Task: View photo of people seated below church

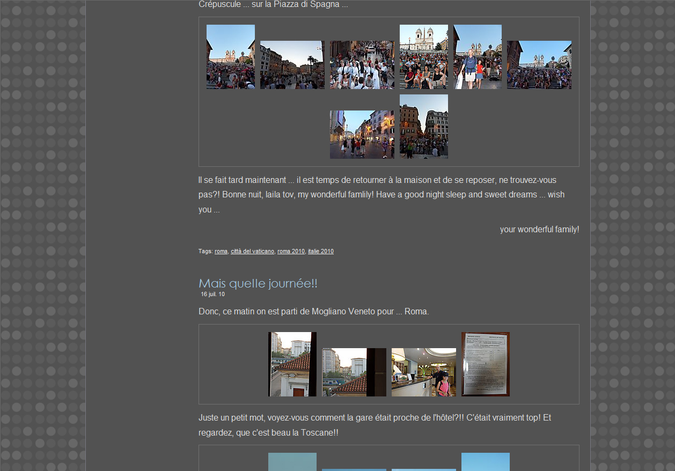Action: [423, 57]
